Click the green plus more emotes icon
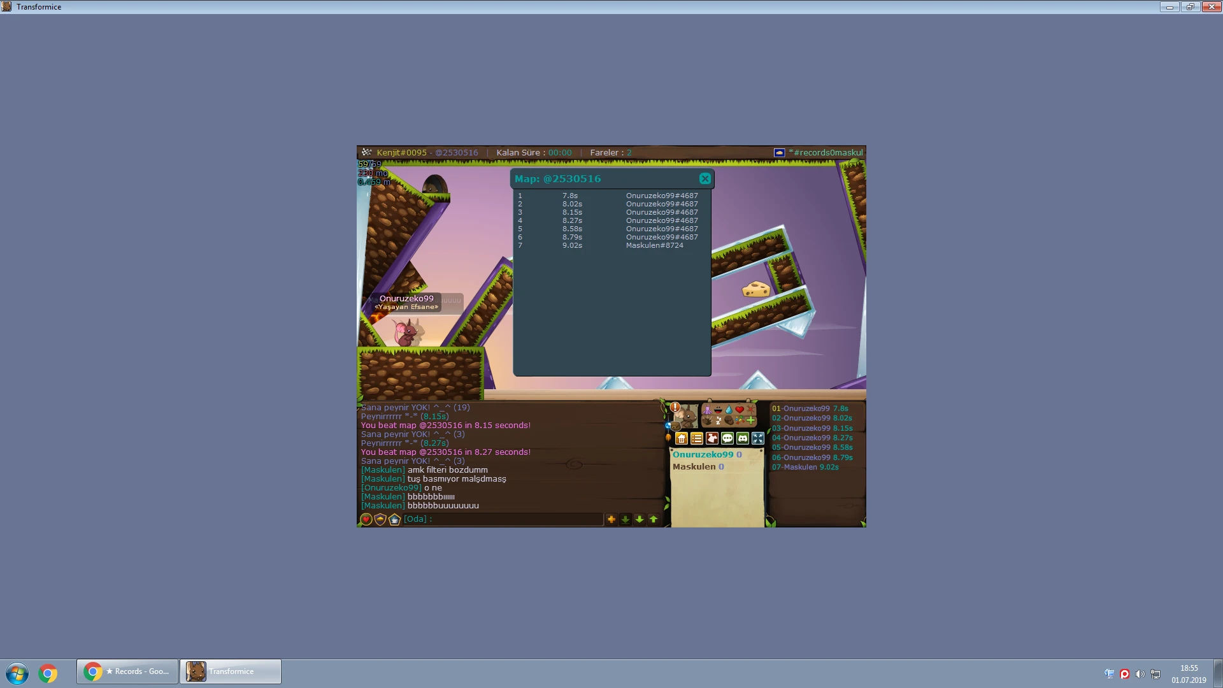The height and width of the screenshot is (688, 1223). click(x=750, y=420)
